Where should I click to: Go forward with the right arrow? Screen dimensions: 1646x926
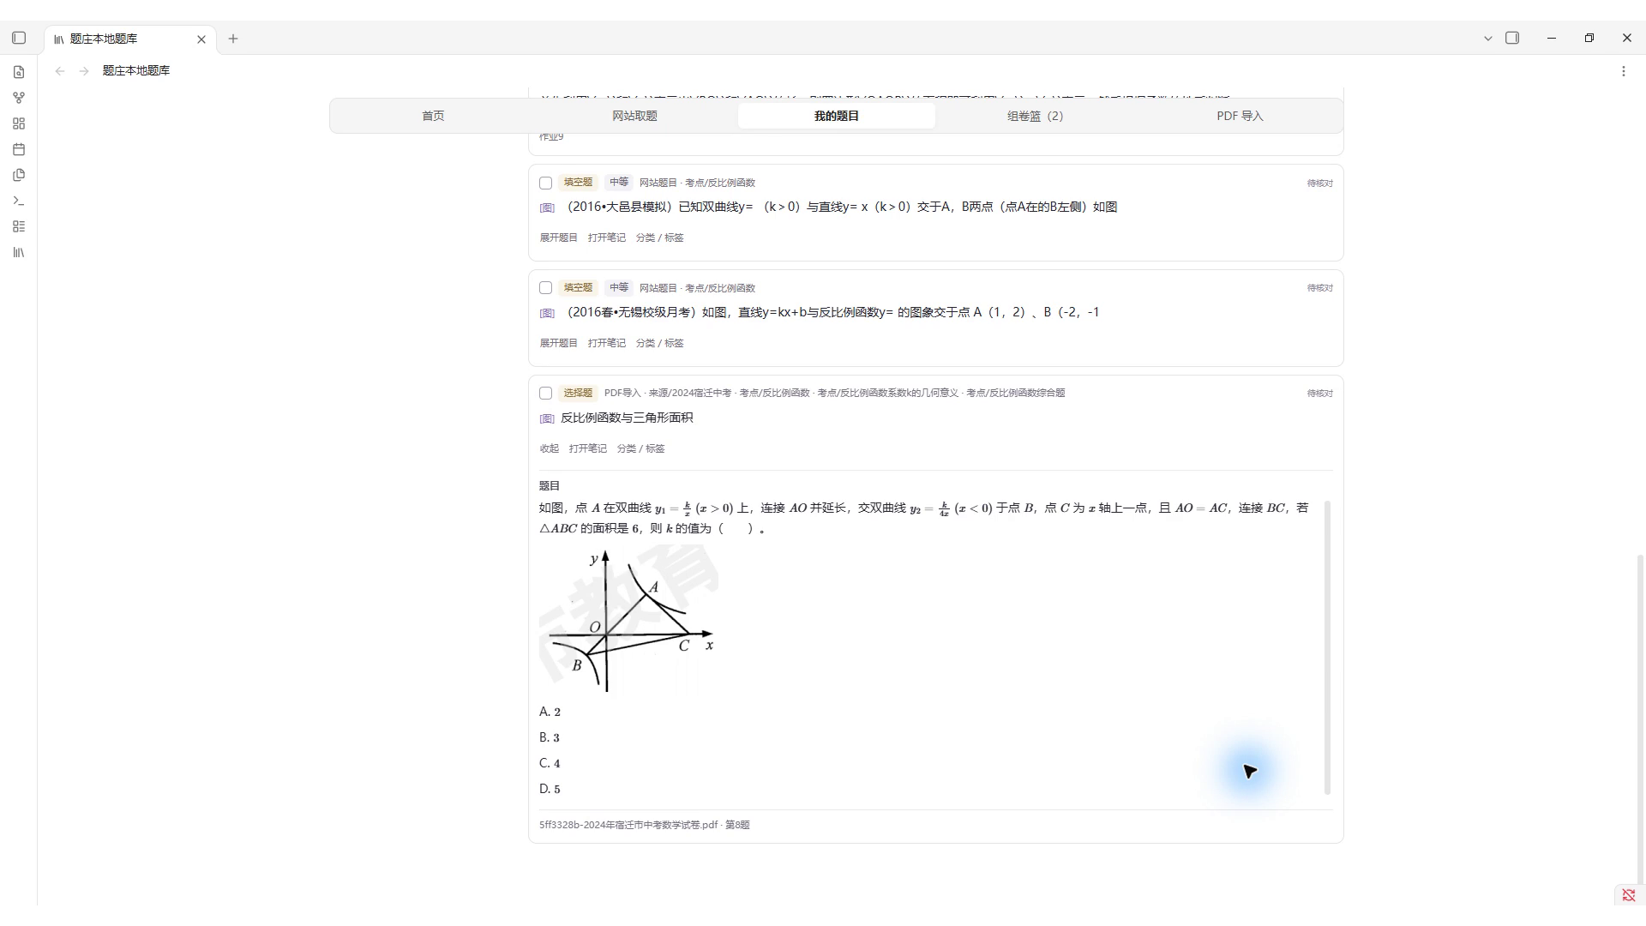(x=84, y=71)
